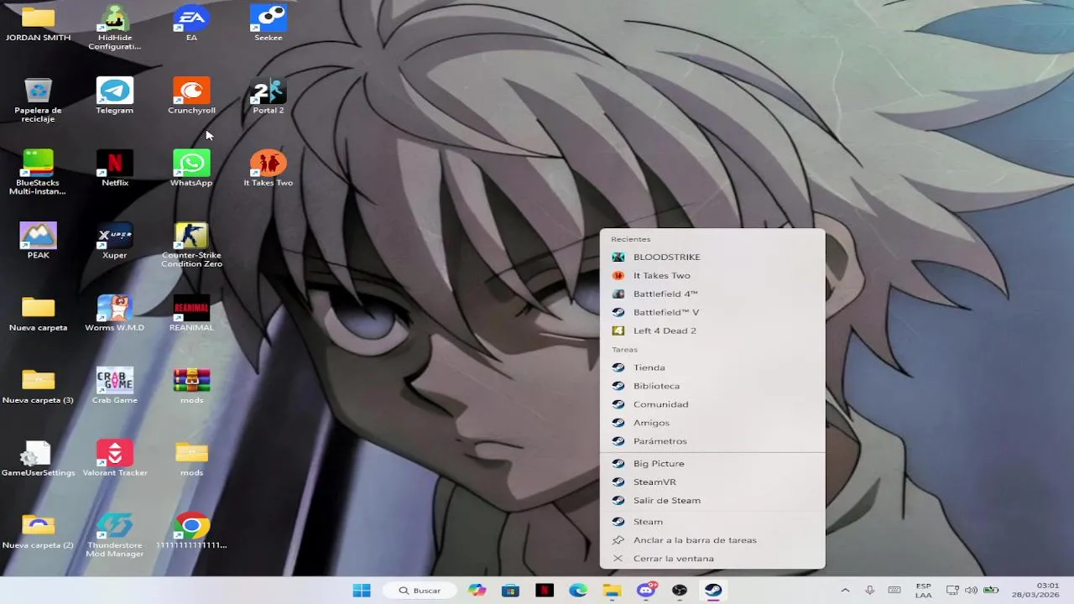The width and height of the screenshot is (1074, 604).
Task: Click the Steam app entry in jump list
Action: click(712, 522)
